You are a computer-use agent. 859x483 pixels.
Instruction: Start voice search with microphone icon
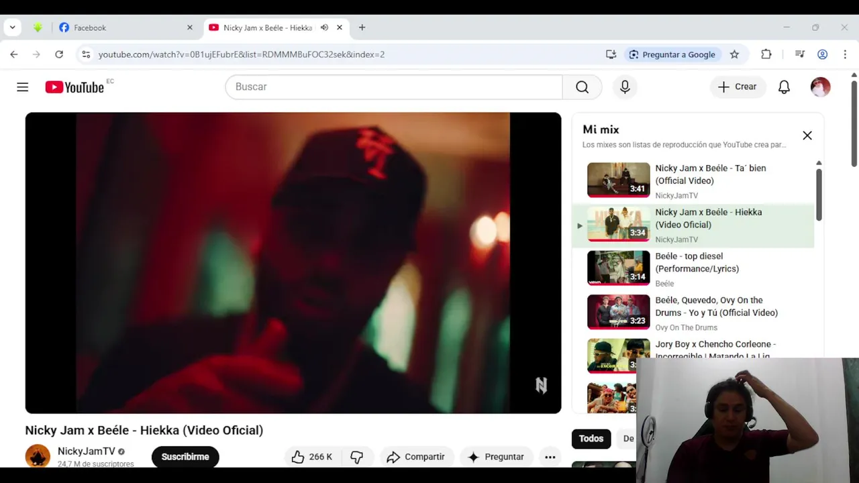tap(625, 87)
